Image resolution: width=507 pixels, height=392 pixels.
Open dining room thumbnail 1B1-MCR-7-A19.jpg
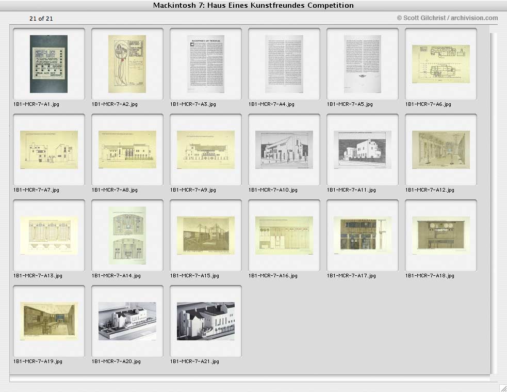point(49,321)
